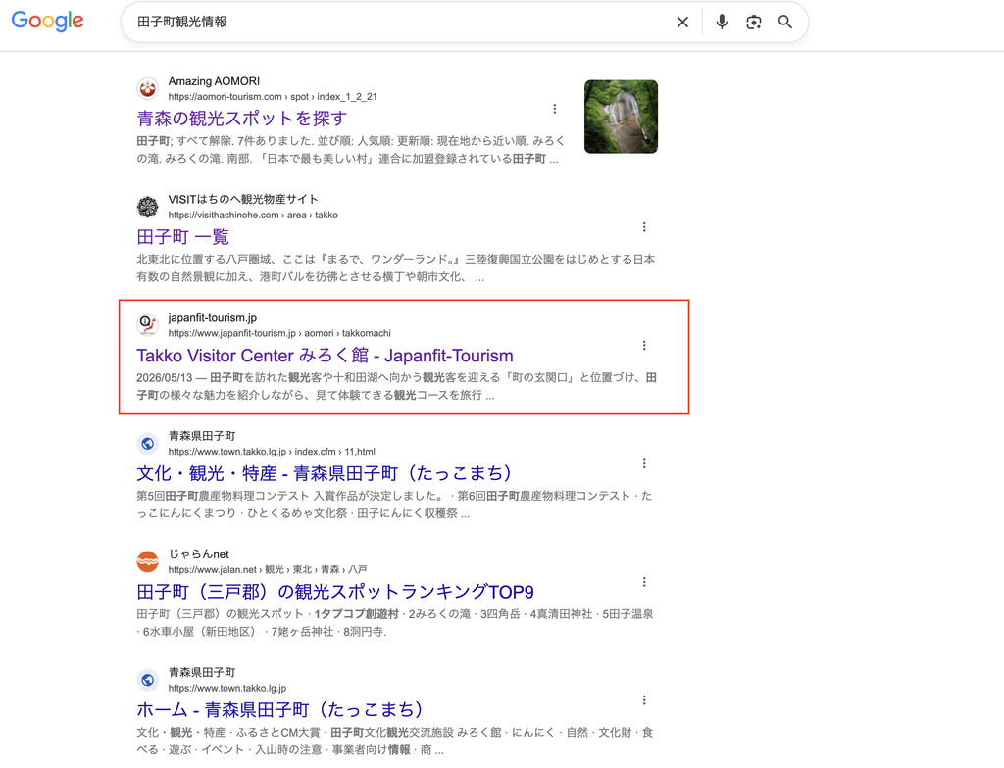The width and height of the screenshot is (1004, 768).
Task: Click favicon of 文化・観光・特産 result
Action: click(148, 443)
